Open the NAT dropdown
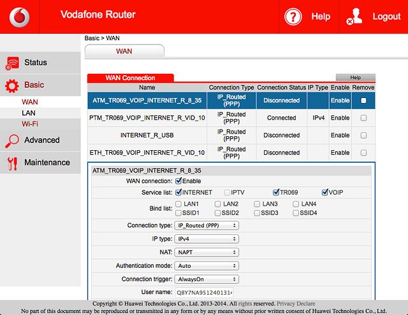Viewport: 408px width, 315px height. tap(207, 252)
